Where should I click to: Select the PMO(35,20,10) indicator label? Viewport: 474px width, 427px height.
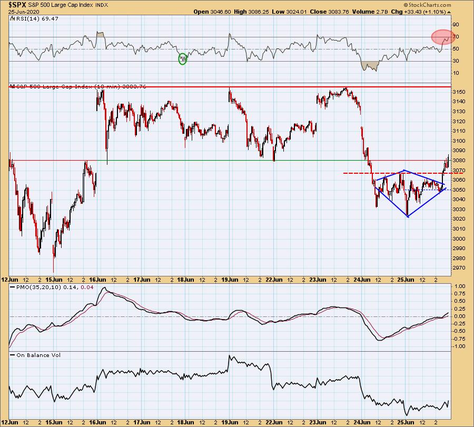pos(55,287)
